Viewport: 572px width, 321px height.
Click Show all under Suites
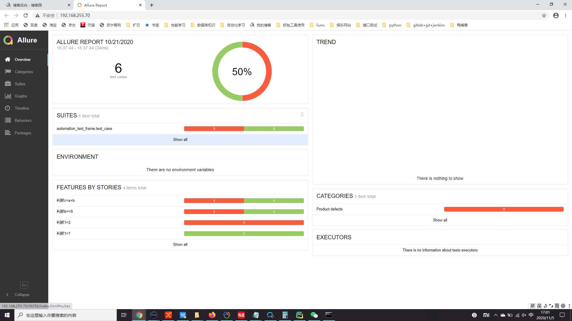point(180,139)
